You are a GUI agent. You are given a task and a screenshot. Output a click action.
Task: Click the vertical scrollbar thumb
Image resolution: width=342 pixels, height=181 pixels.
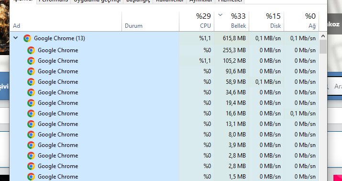point(323,46)
